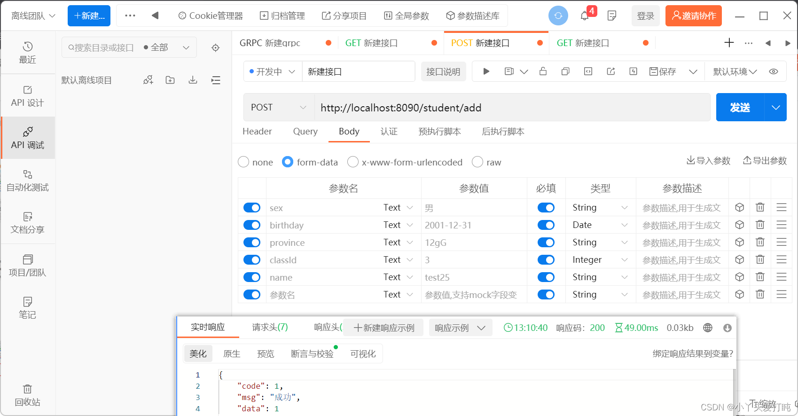
Task: Open the notes icon beside the bell
Action: [612, 16]
